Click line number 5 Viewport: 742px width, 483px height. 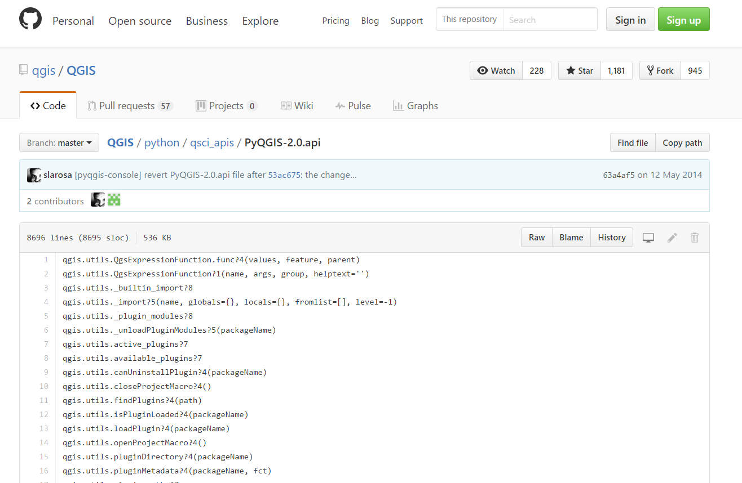point(46,316)
